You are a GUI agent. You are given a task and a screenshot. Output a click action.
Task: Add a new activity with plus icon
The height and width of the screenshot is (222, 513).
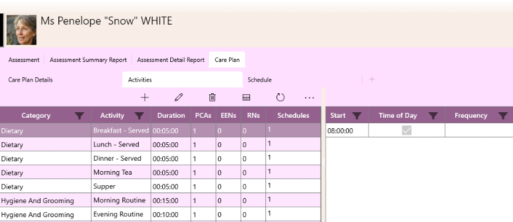pos(144,98)
